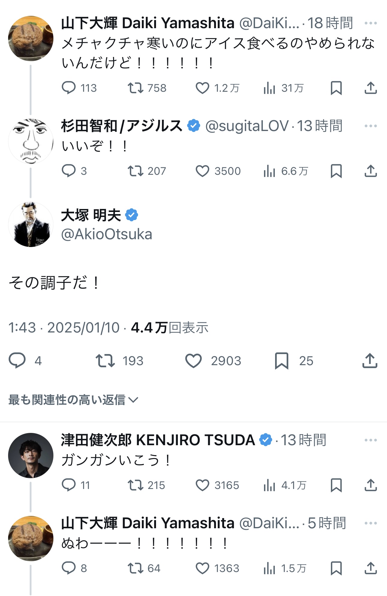The height and width of the screenshot is (596, 387).
Task: Open Kenjiro Tsuda's profile photo
Action: [x=31, y=455]
